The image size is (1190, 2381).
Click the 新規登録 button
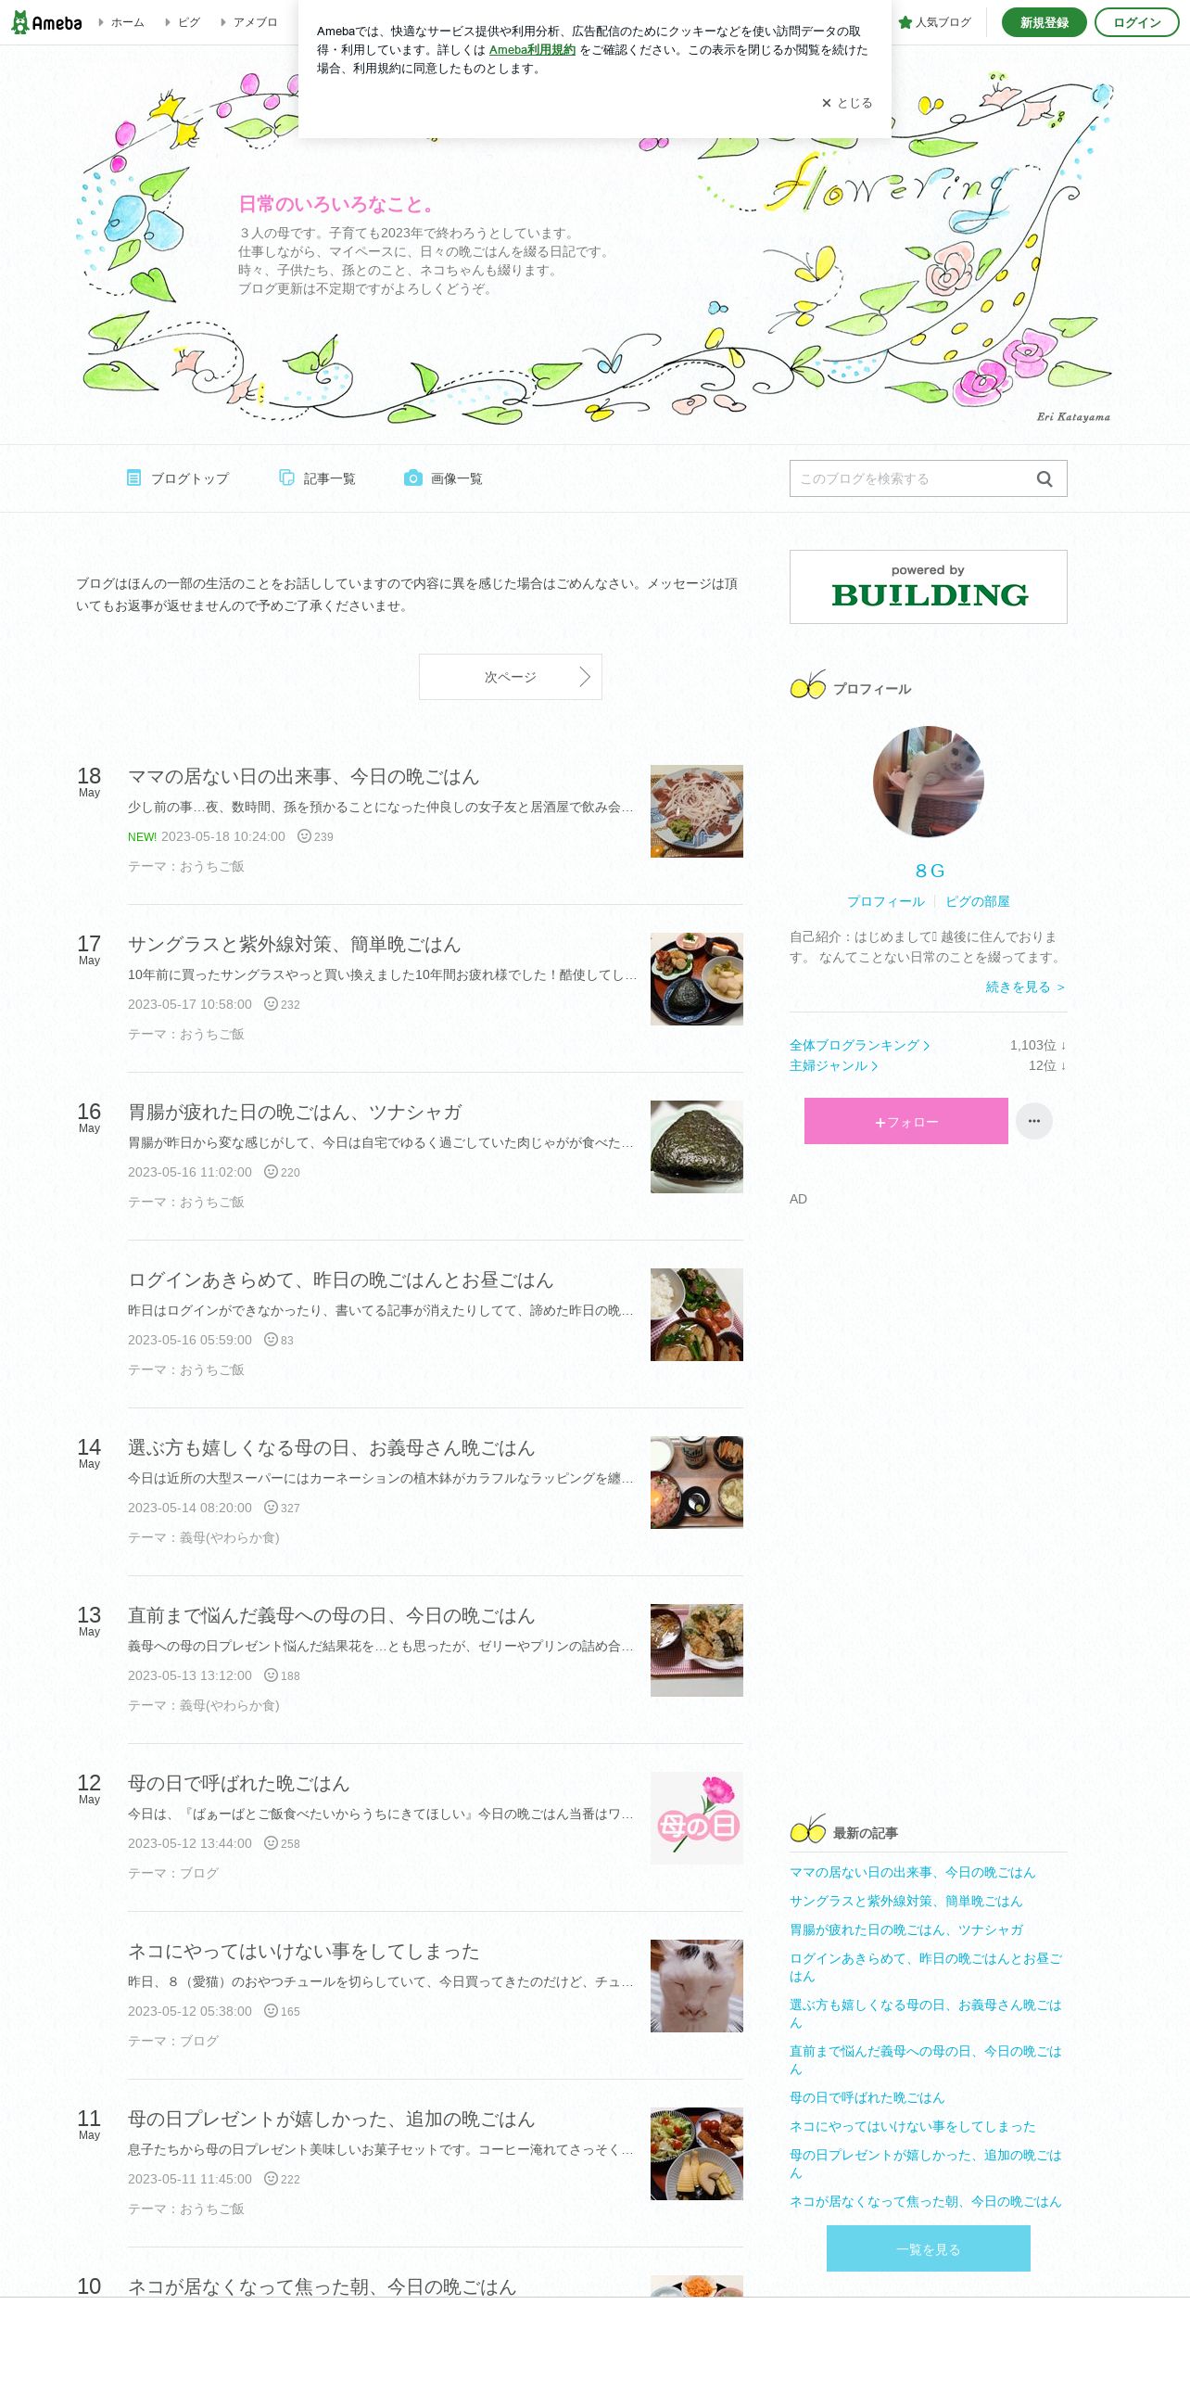(x=1044, y=22)
